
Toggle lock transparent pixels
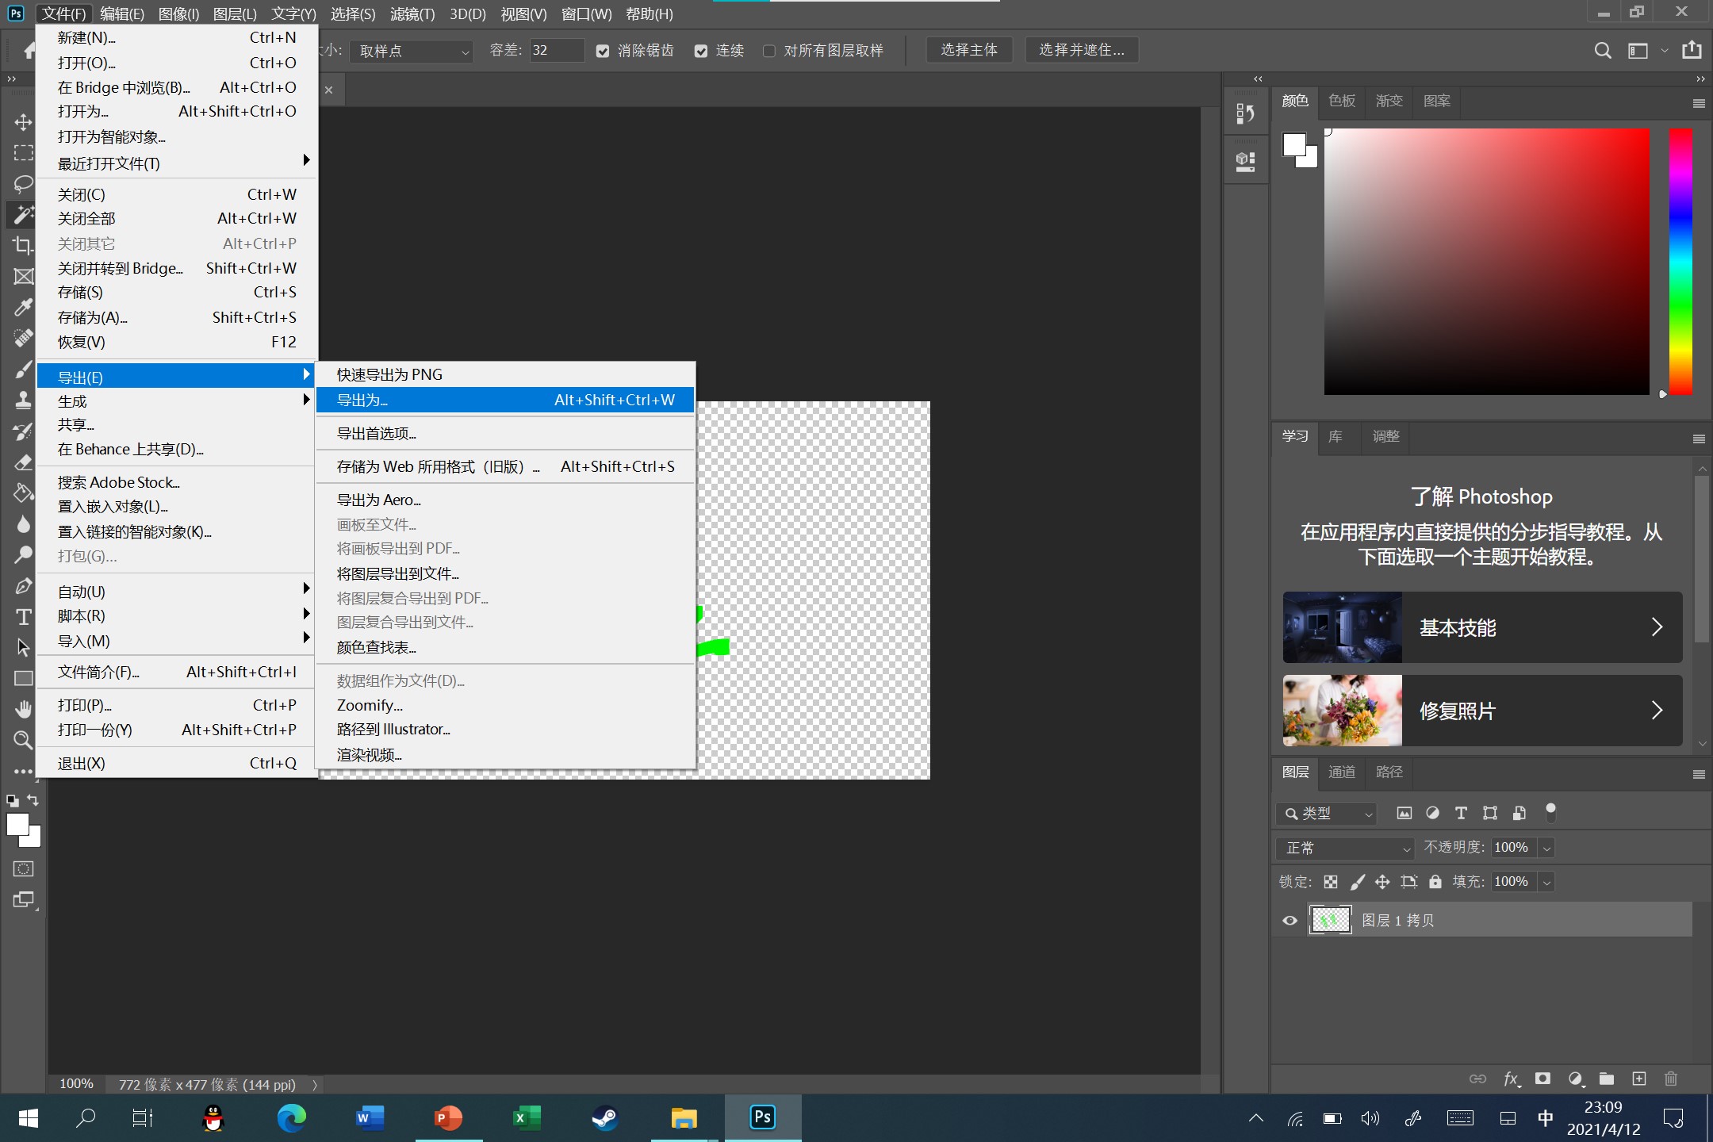pyautogui.click(x=1331, y=882)
